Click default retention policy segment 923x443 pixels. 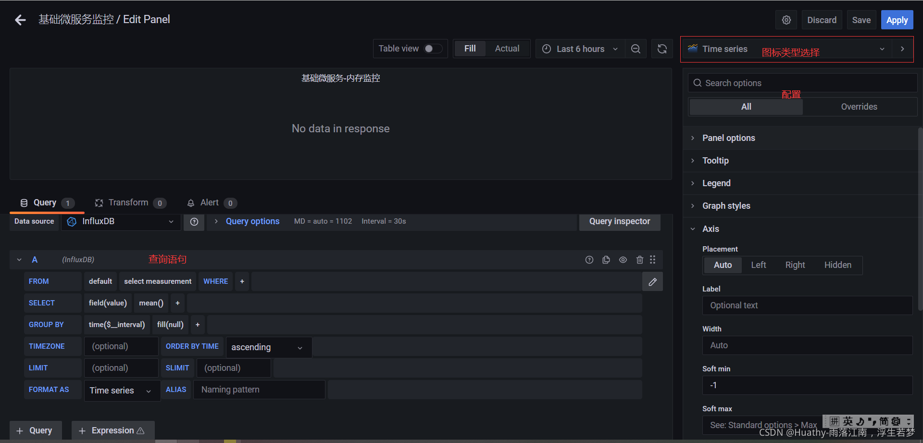tap(100, 281)
